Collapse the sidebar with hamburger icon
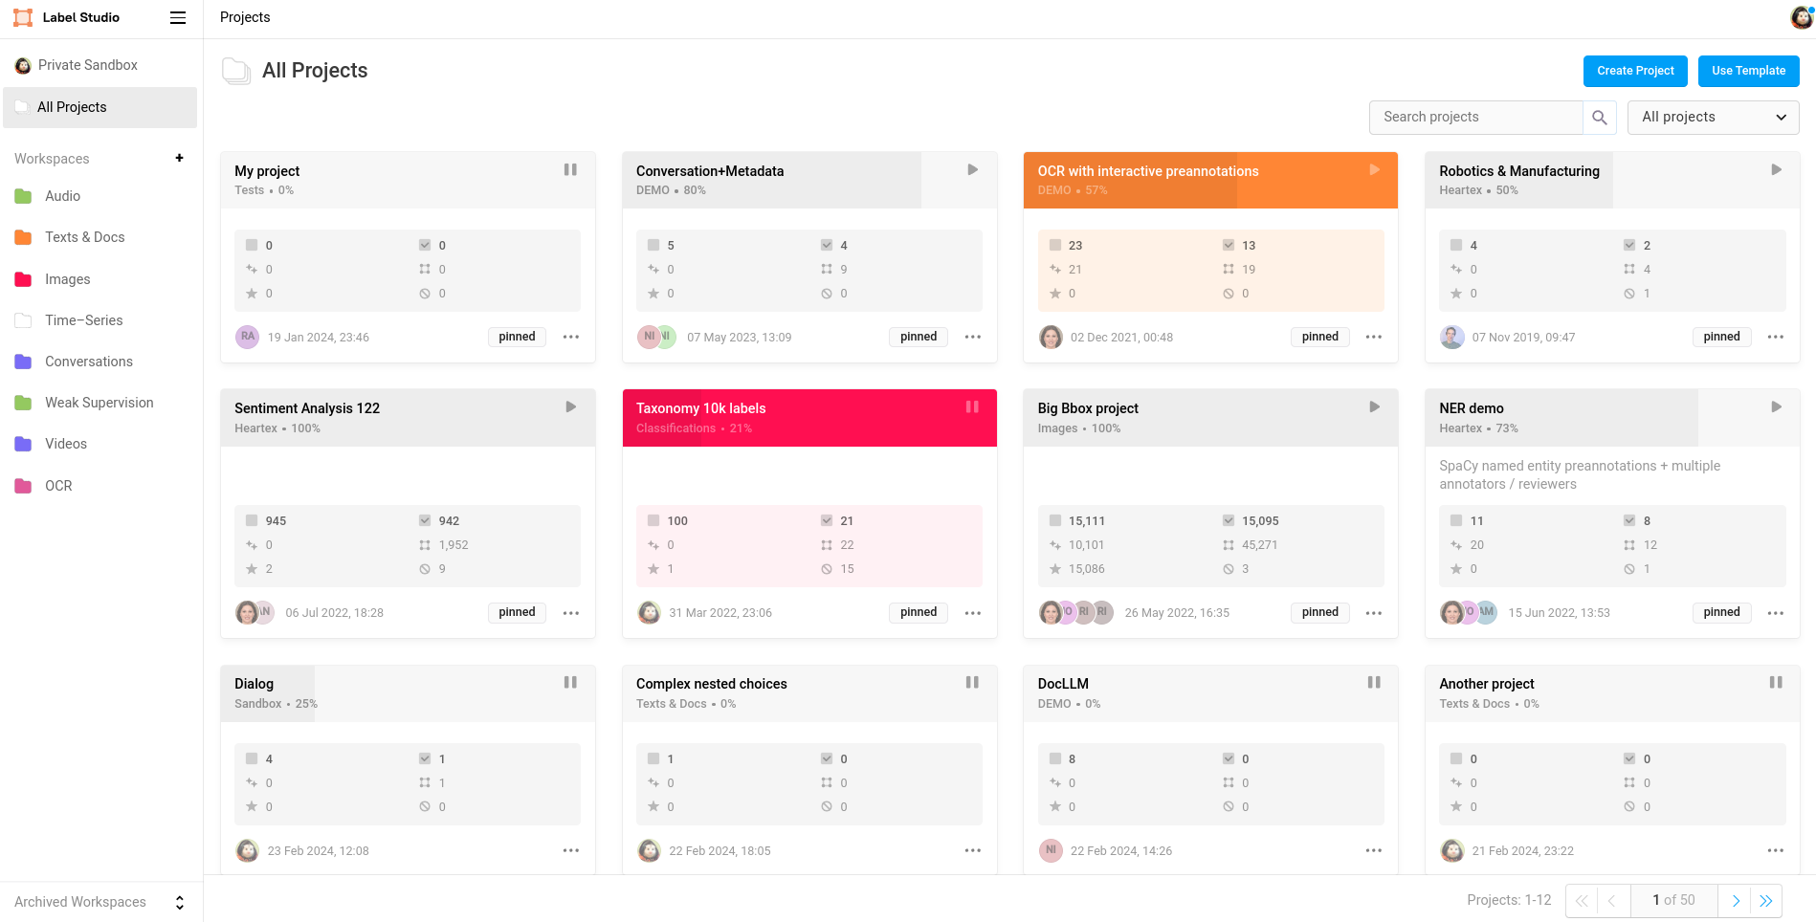1816x922 pixels. click(178, 17)
